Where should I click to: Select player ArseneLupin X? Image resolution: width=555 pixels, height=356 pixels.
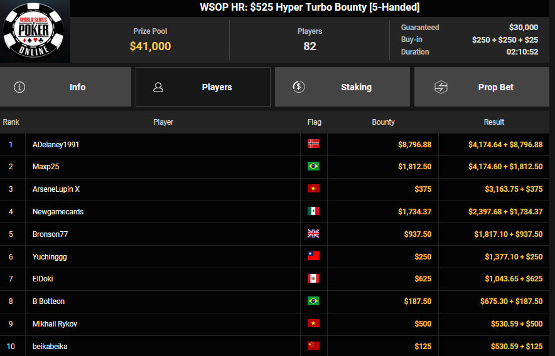[56, 189]
